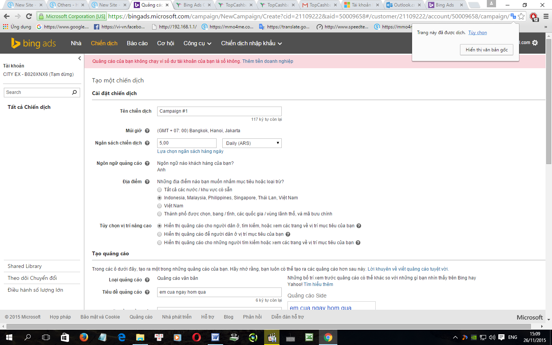This screenshot has height=345, width=552.
Task: Choose 'người dân ở, tìm kiếm, hoặc xem' option
Action: 159,226
